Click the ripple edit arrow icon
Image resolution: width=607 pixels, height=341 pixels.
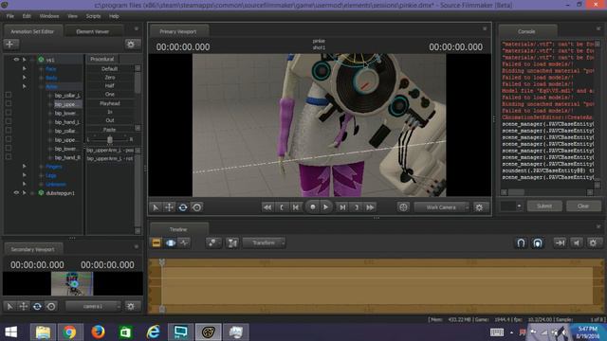[x=560, y=242]
